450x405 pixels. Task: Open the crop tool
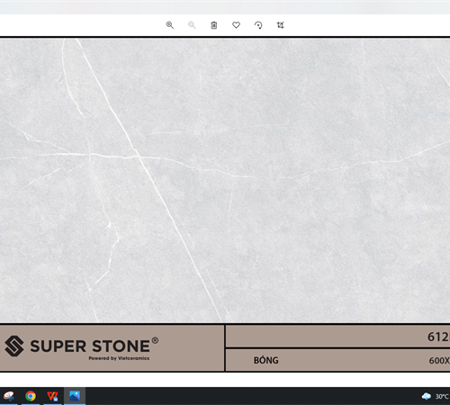(x=280, y=25)
